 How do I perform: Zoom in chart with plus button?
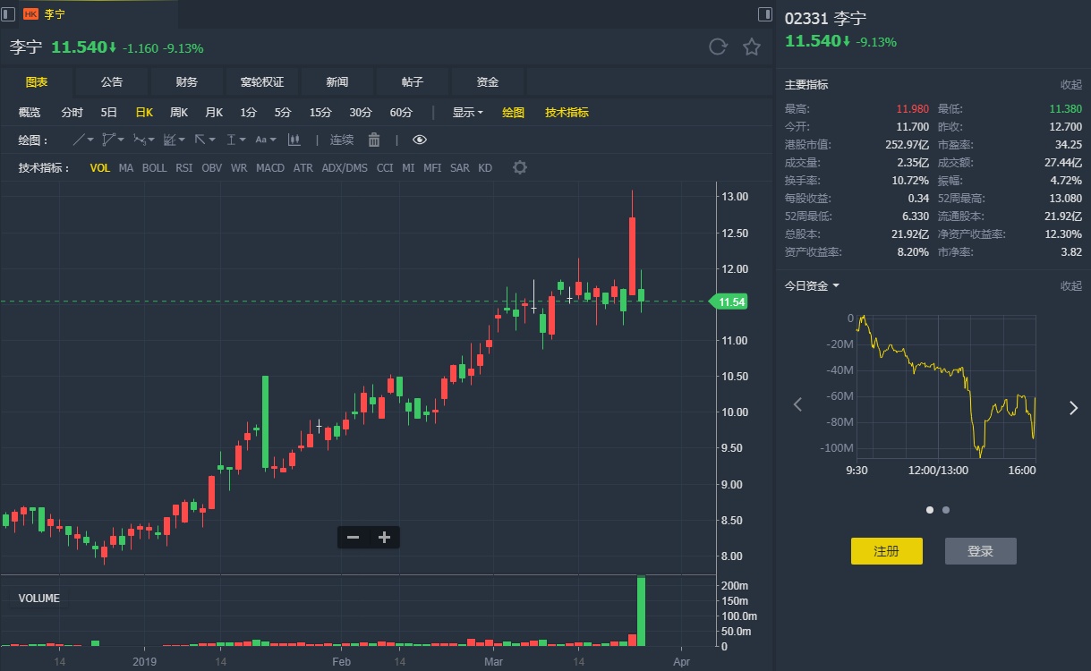click(384, 537)
